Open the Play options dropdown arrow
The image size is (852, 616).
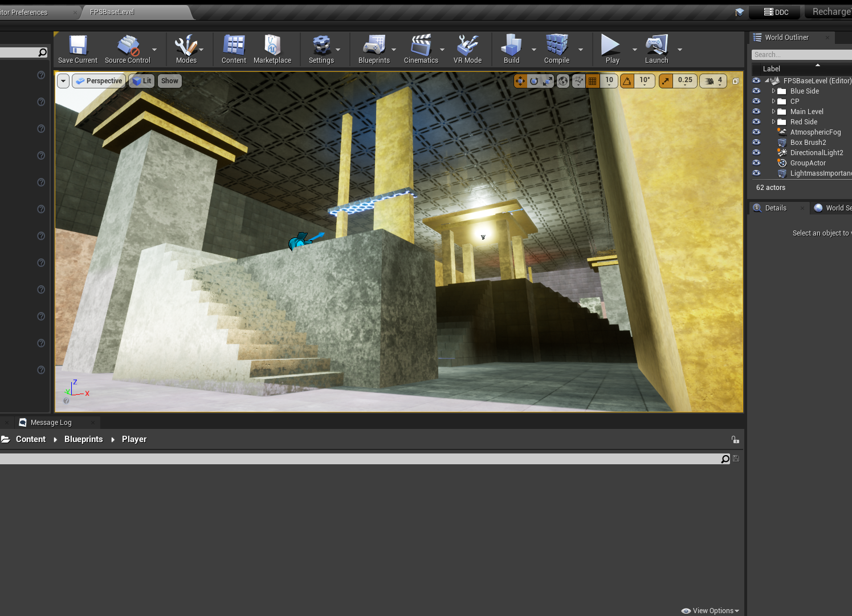coord(634,50)
